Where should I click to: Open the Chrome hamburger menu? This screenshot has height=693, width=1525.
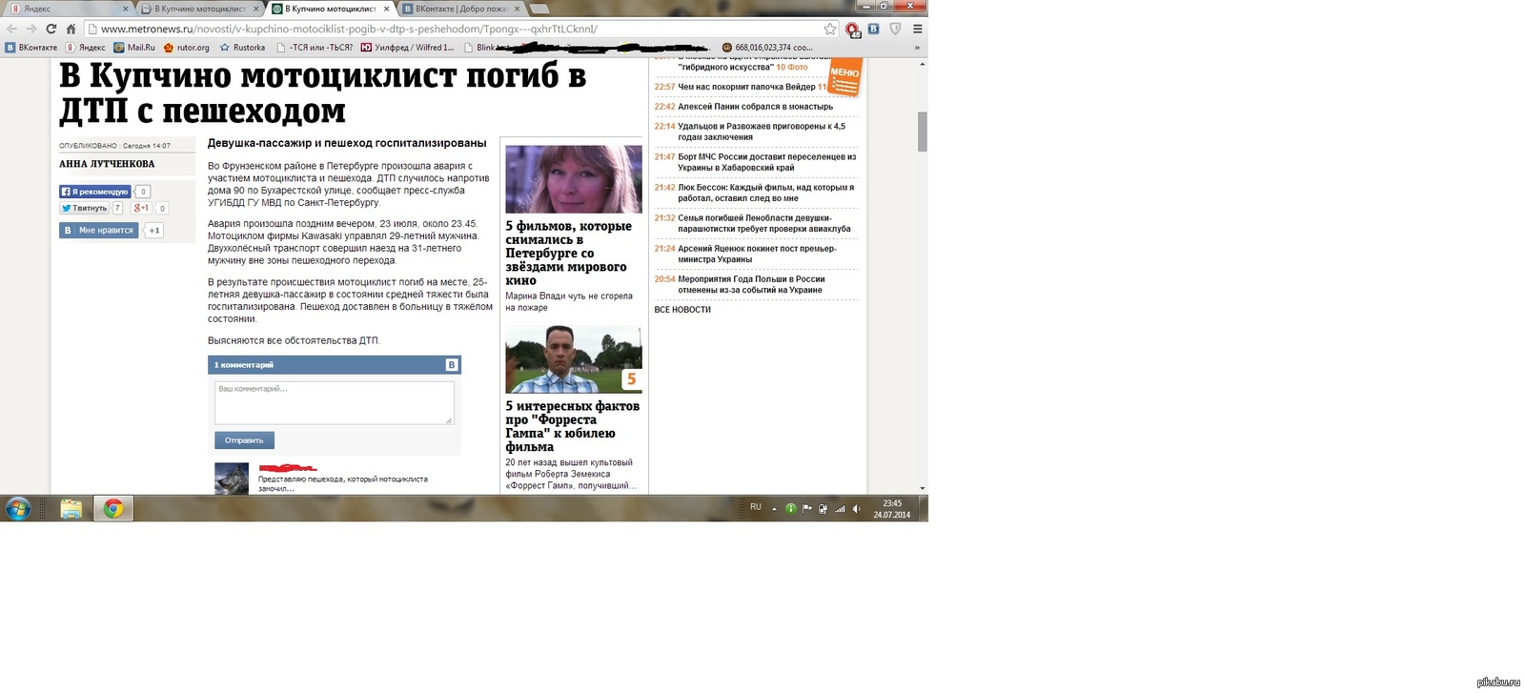point(917,29)
